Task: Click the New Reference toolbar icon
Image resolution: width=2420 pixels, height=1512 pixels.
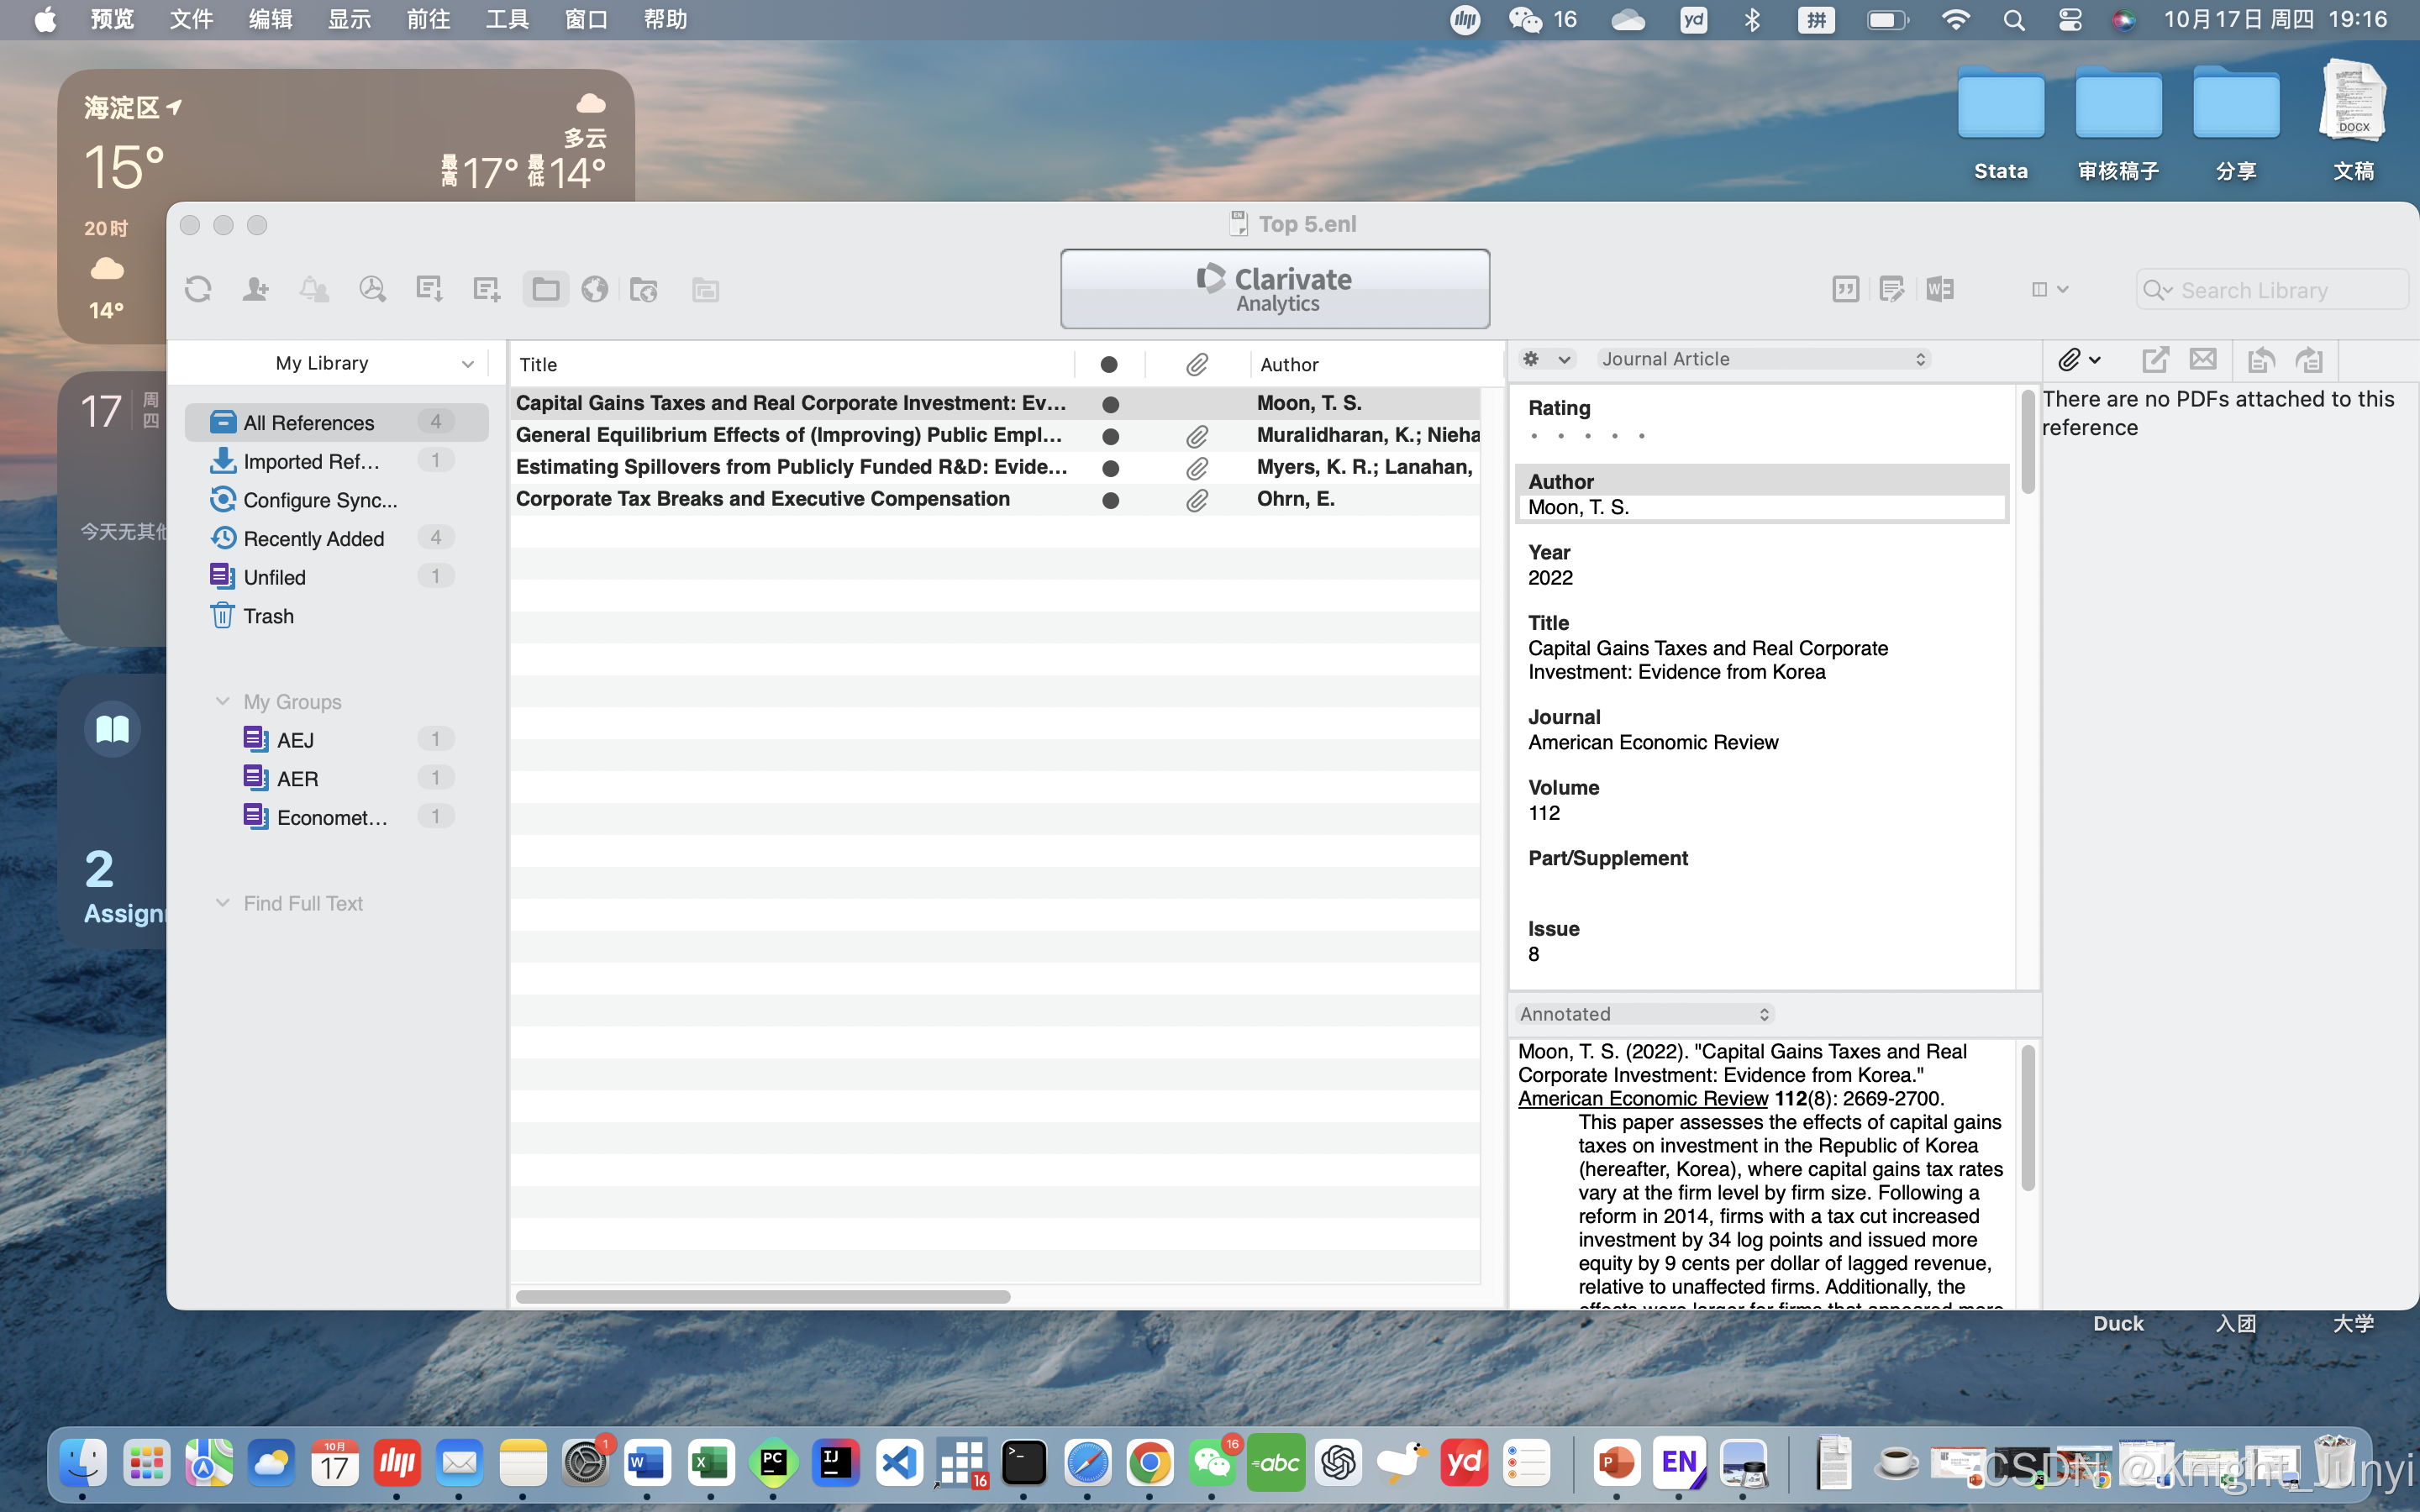Action: click(487, 290)
